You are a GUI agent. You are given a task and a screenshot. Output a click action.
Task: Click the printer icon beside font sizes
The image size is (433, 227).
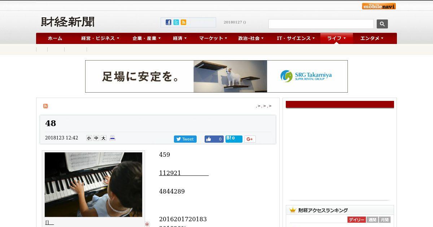click(x=112, y=138)
